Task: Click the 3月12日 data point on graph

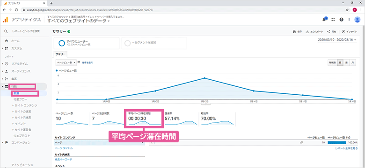Action: (x=155, y=91)
